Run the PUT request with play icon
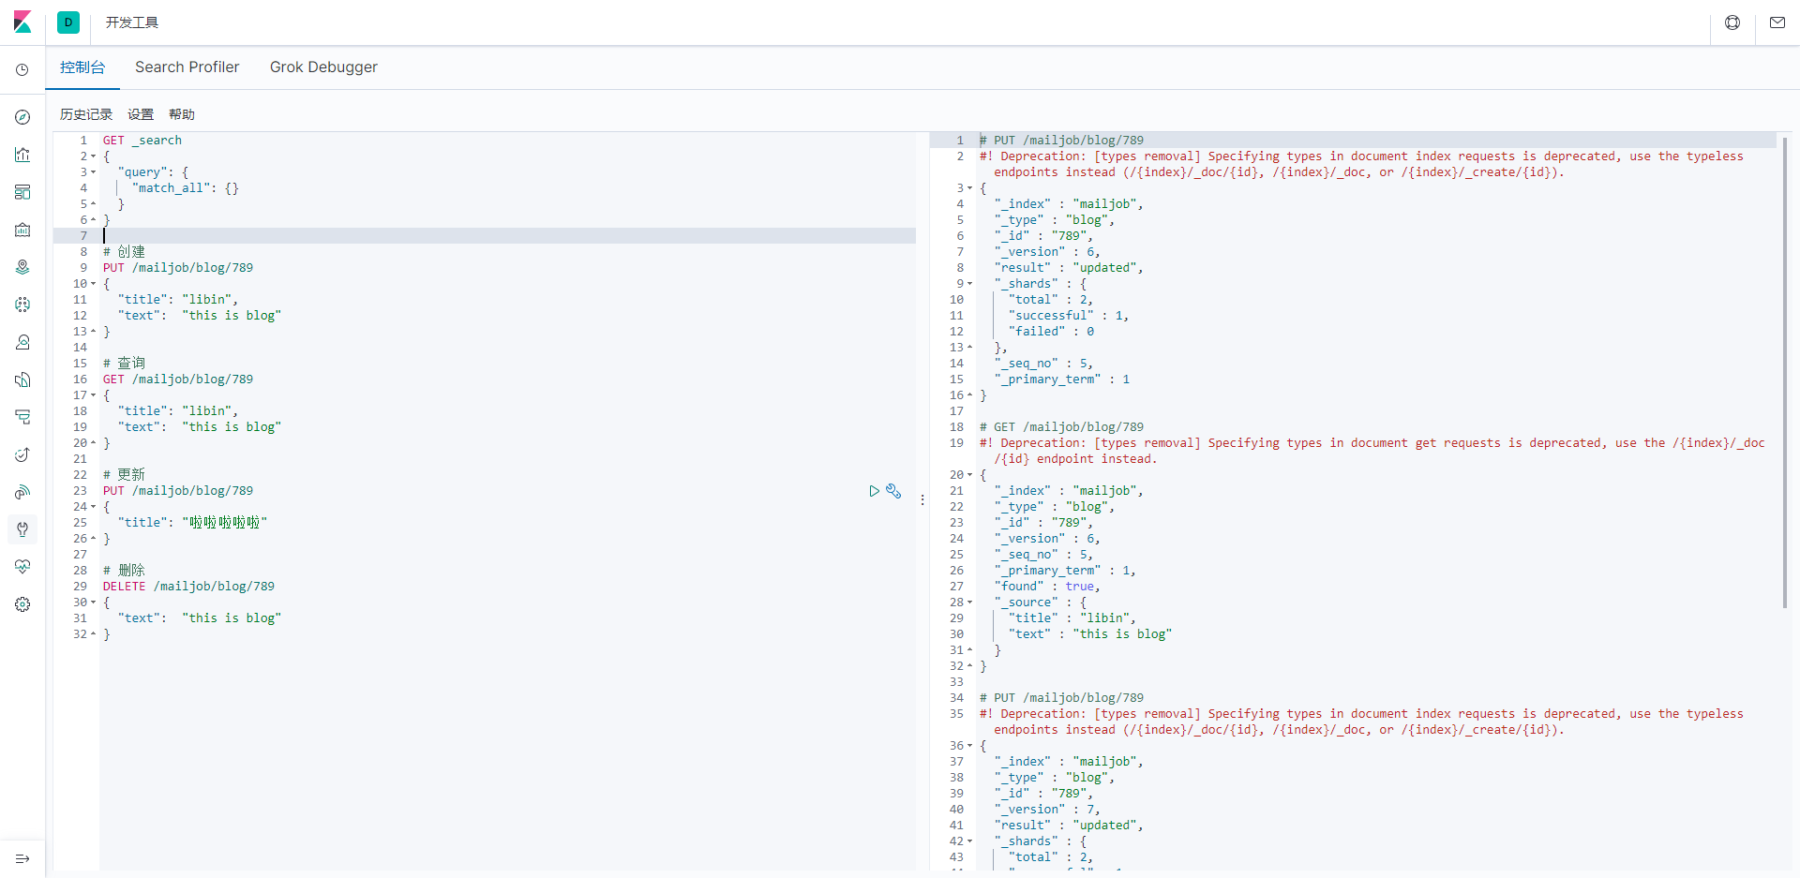Viewport: 1800px width, 878px height. coord(874,491)
